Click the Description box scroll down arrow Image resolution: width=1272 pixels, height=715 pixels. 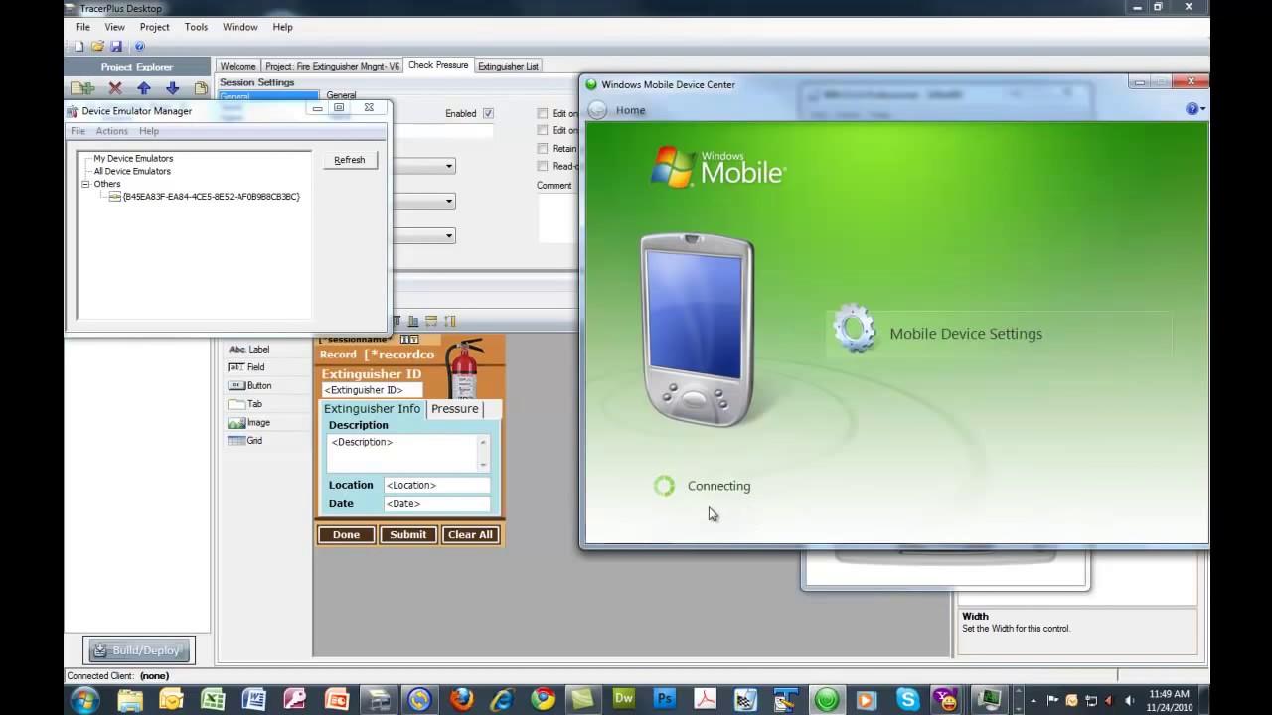pos(483,464)
